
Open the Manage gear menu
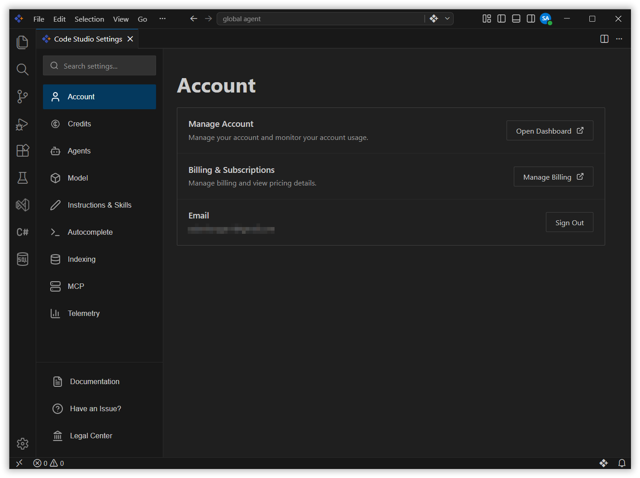(22, 444)
